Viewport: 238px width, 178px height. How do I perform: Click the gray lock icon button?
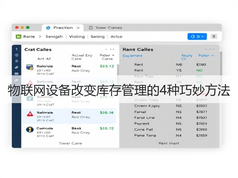coord(214,36)
